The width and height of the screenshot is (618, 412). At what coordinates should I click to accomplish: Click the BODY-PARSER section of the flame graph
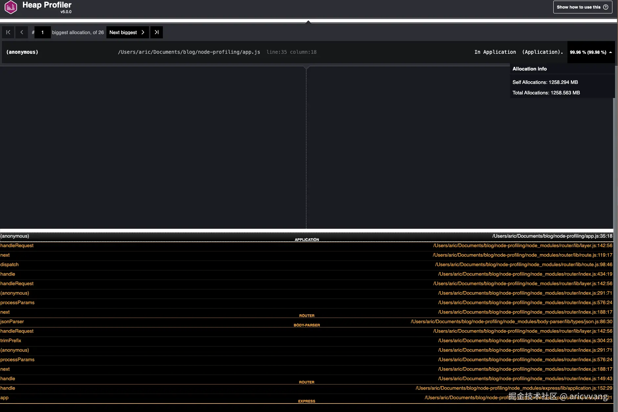[x=307, y=325]
